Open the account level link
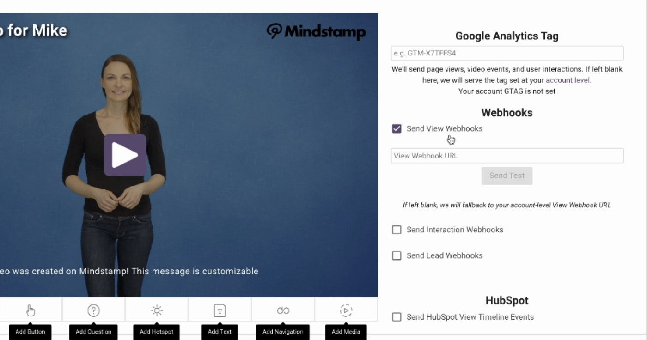This screenshot has height=340, width=647. pyautogui.click(x=568, y=80)
